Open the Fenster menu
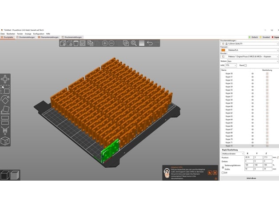279x210 pixels. click(20, 34)
